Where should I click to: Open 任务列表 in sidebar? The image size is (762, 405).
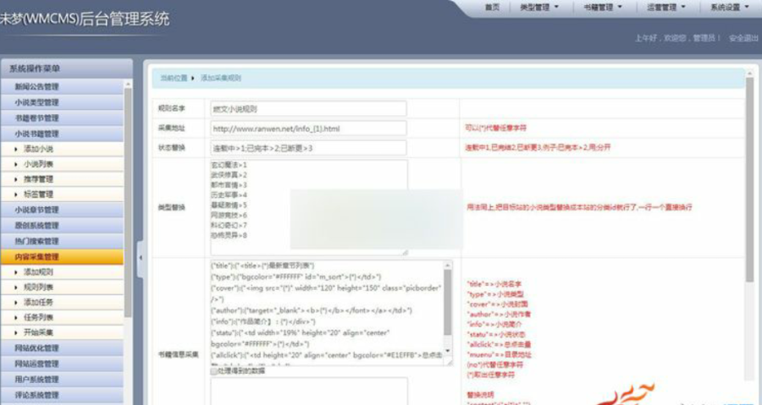coord(62,317)
